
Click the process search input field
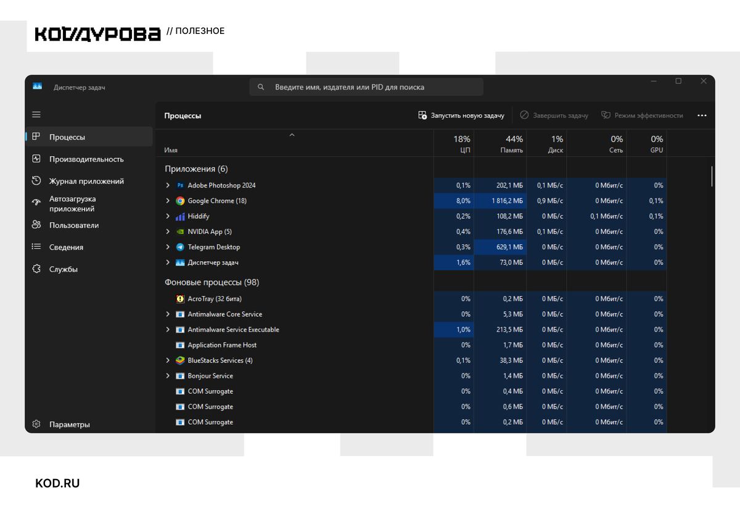[x=366, y=87]
